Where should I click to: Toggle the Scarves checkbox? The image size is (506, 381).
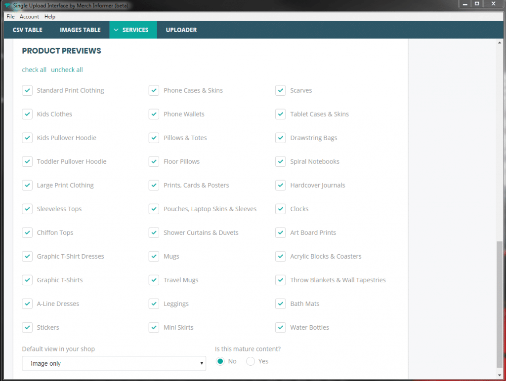(281, 90)
